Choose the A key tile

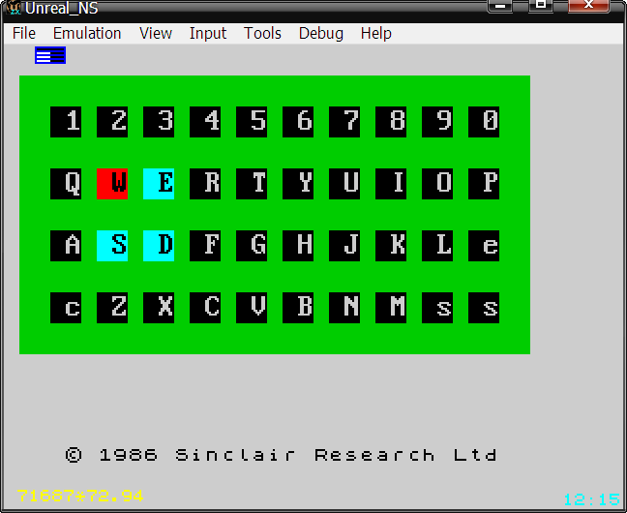66,246
